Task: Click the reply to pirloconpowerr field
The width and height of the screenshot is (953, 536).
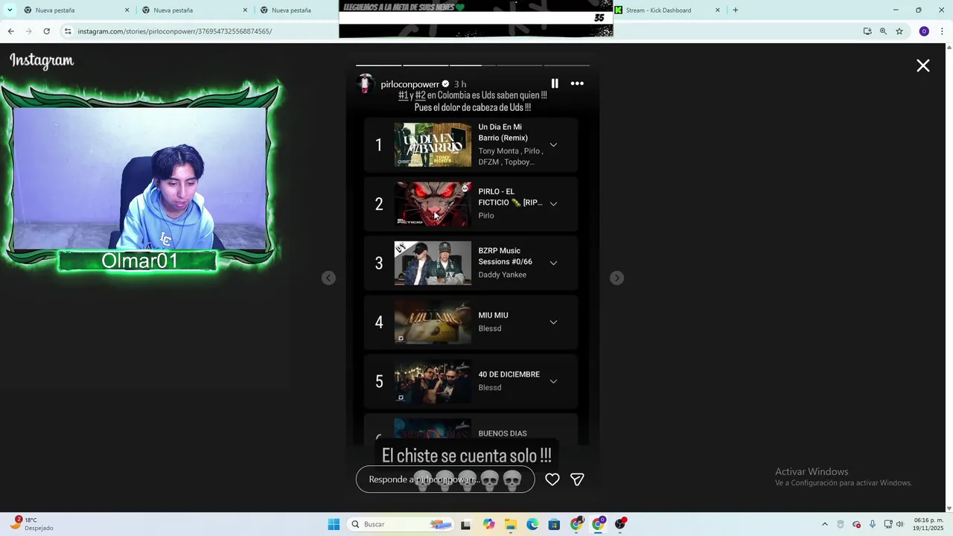Action: 445,479
